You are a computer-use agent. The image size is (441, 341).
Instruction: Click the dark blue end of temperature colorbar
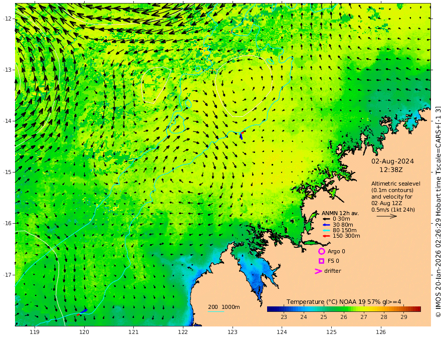click(269, 309)
